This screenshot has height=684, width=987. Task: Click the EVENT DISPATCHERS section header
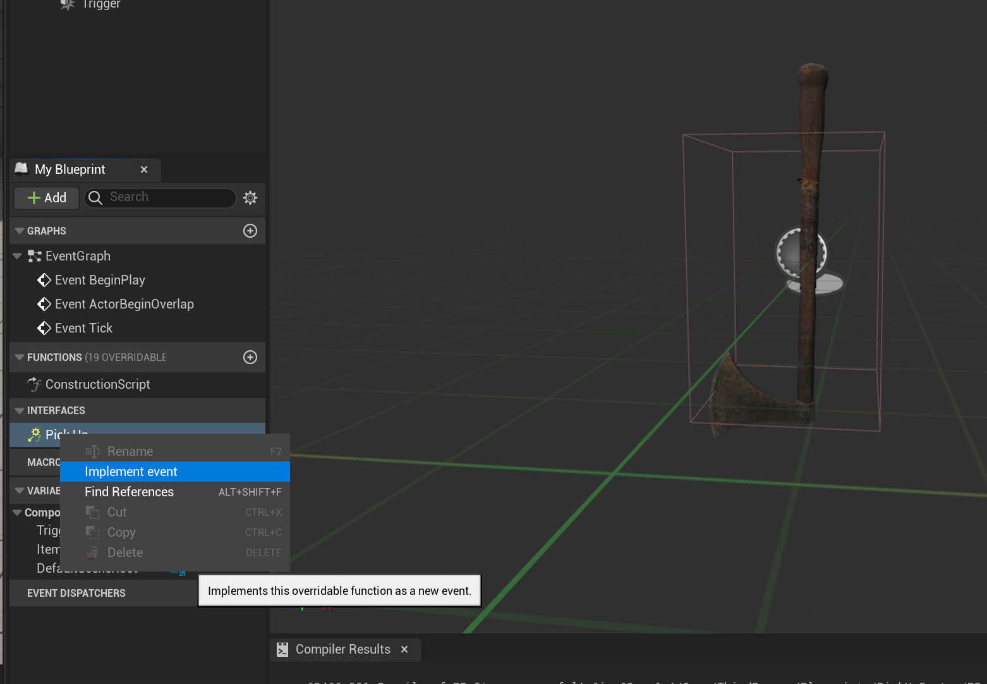point(76,593)
